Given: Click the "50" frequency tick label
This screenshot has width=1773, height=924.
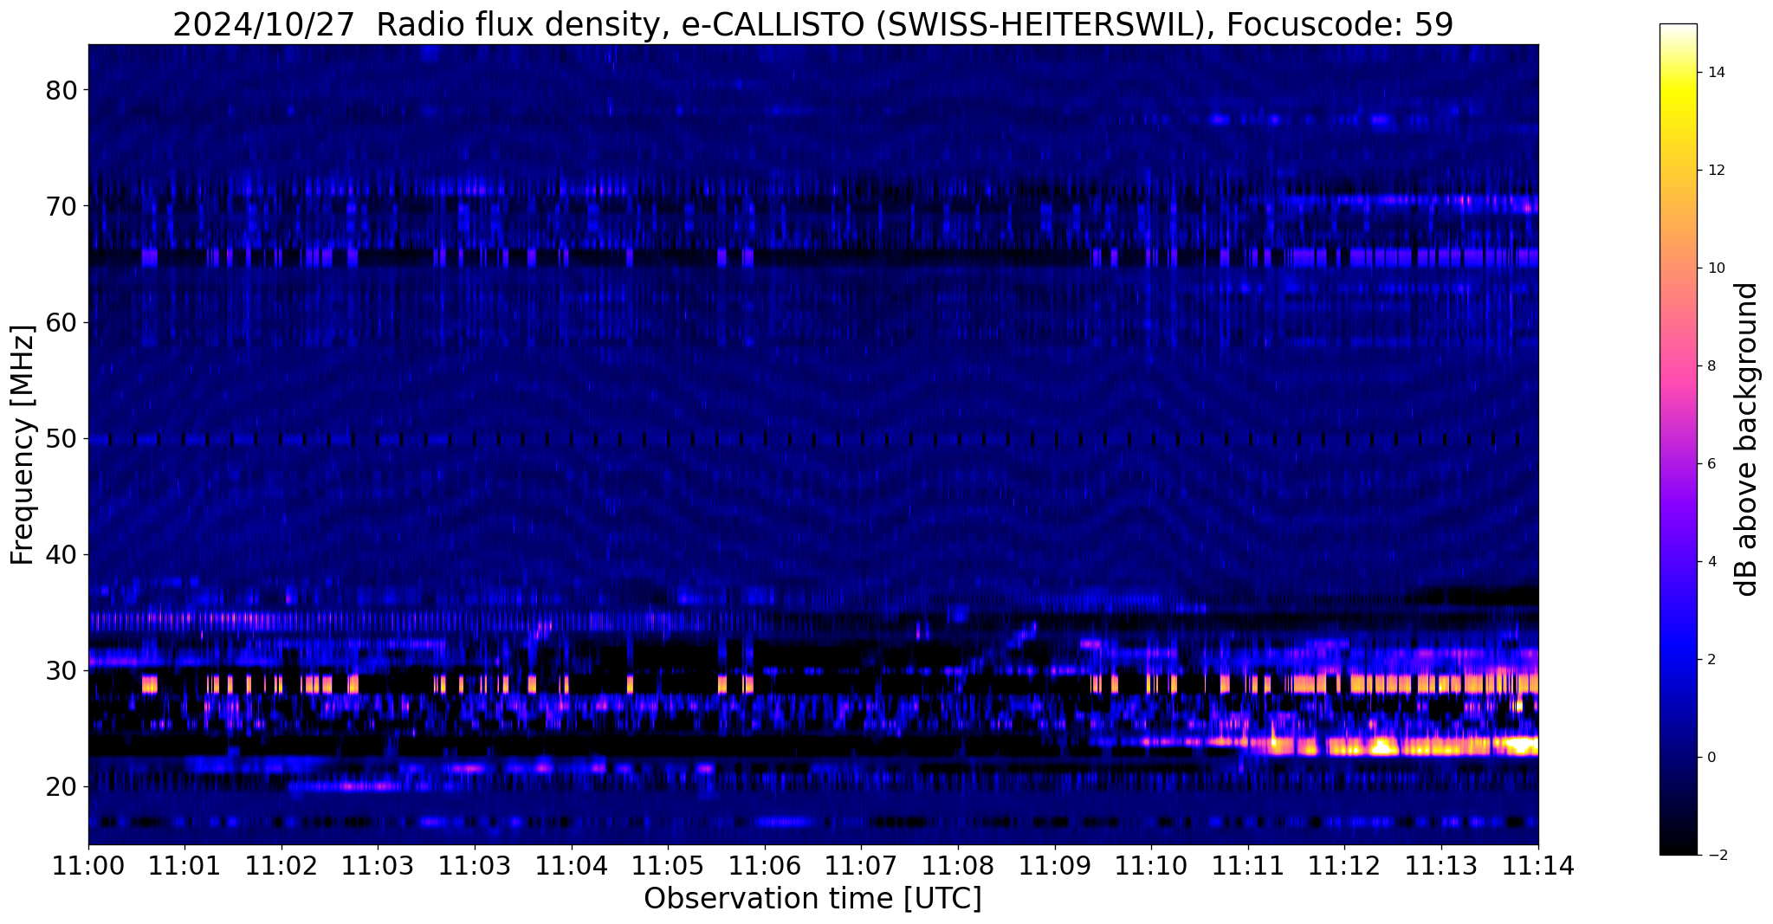Looking at the screenshot, I should [x=60, y=438].
